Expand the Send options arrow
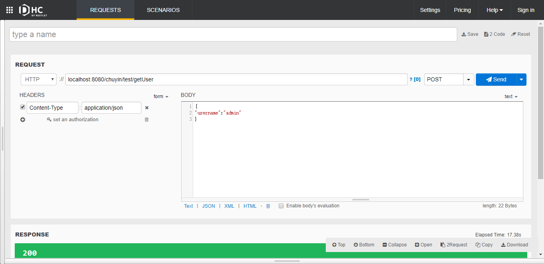Image resolution: width=544 pixels, height=264 pixels. tap(522, 79)
